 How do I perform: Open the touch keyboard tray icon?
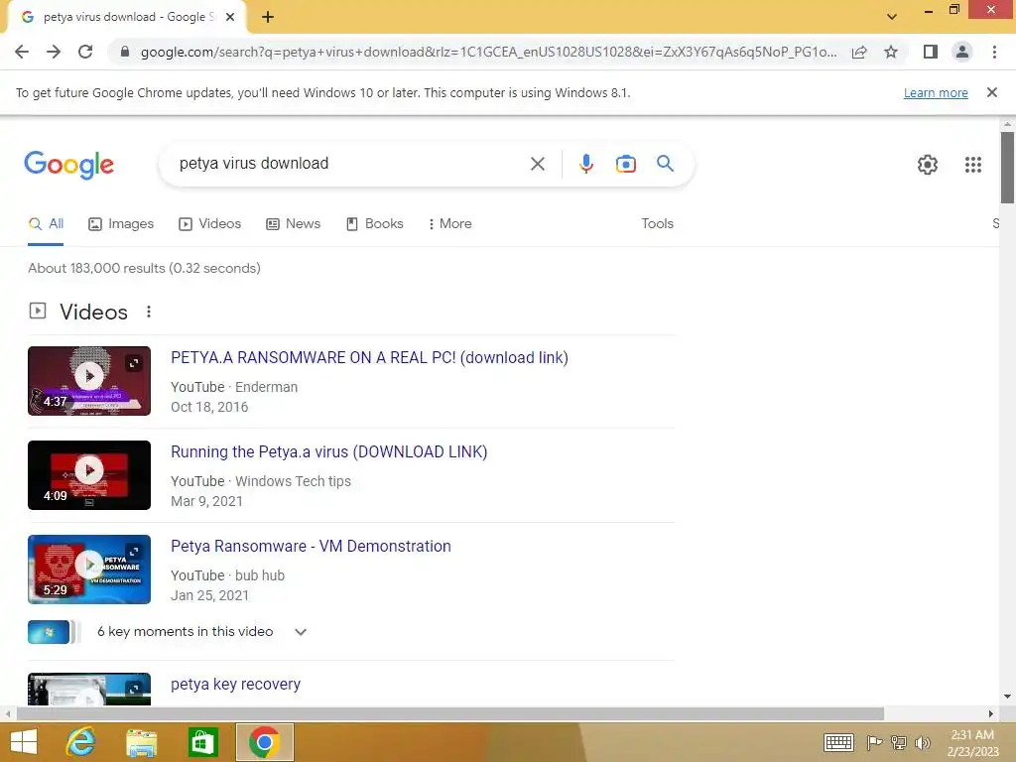point(838,742)
